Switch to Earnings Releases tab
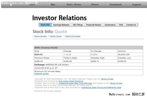147x98 pixels. (x=61, y=25)
